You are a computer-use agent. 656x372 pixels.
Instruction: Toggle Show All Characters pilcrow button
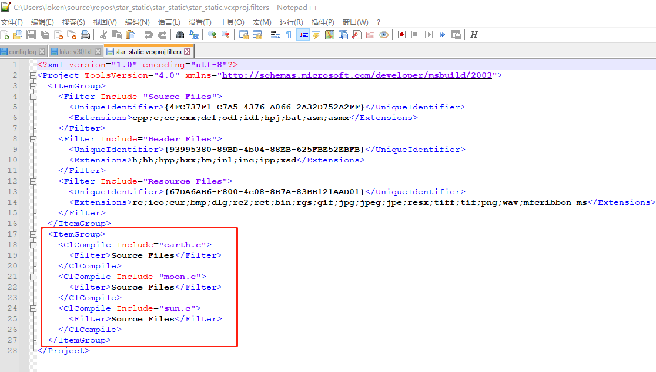click(289, 35)
